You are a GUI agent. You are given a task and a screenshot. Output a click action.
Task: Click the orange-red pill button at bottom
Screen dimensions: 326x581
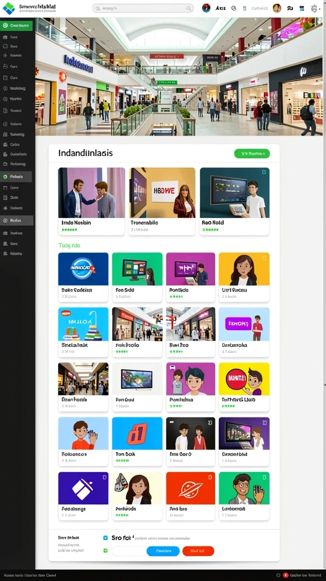click(x=198, y=551)
